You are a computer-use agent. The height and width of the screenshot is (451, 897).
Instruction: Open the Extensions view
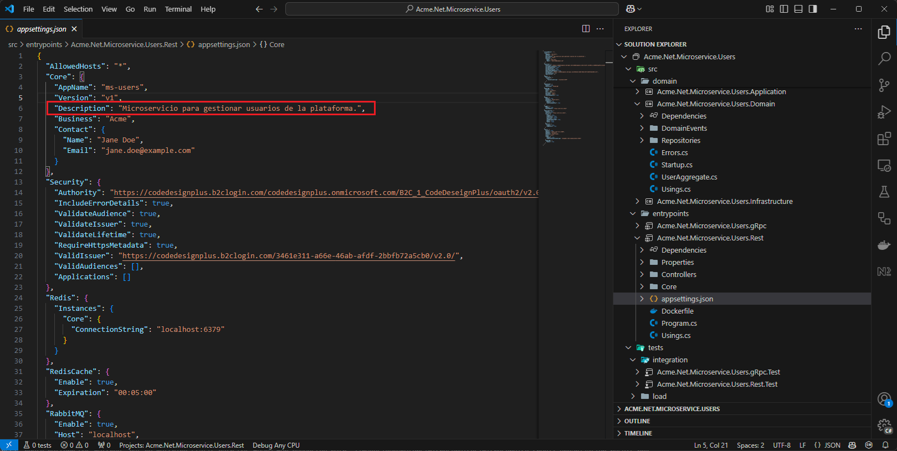coord(884,138)
